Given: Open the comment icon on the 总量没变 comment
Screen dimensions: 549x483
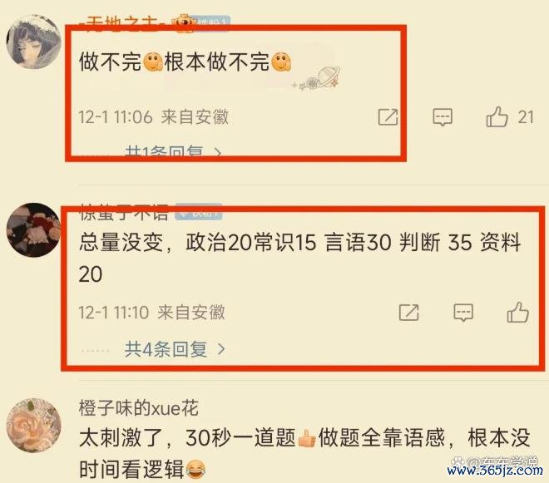Looking at the screenshot, I should 463,313.
